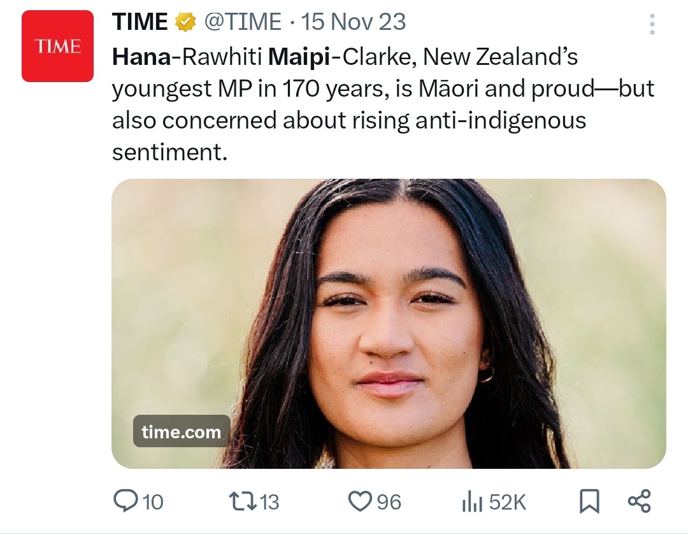688x535 pixels.
Task: Like the post with heart icon
Action: pos(360,502)
